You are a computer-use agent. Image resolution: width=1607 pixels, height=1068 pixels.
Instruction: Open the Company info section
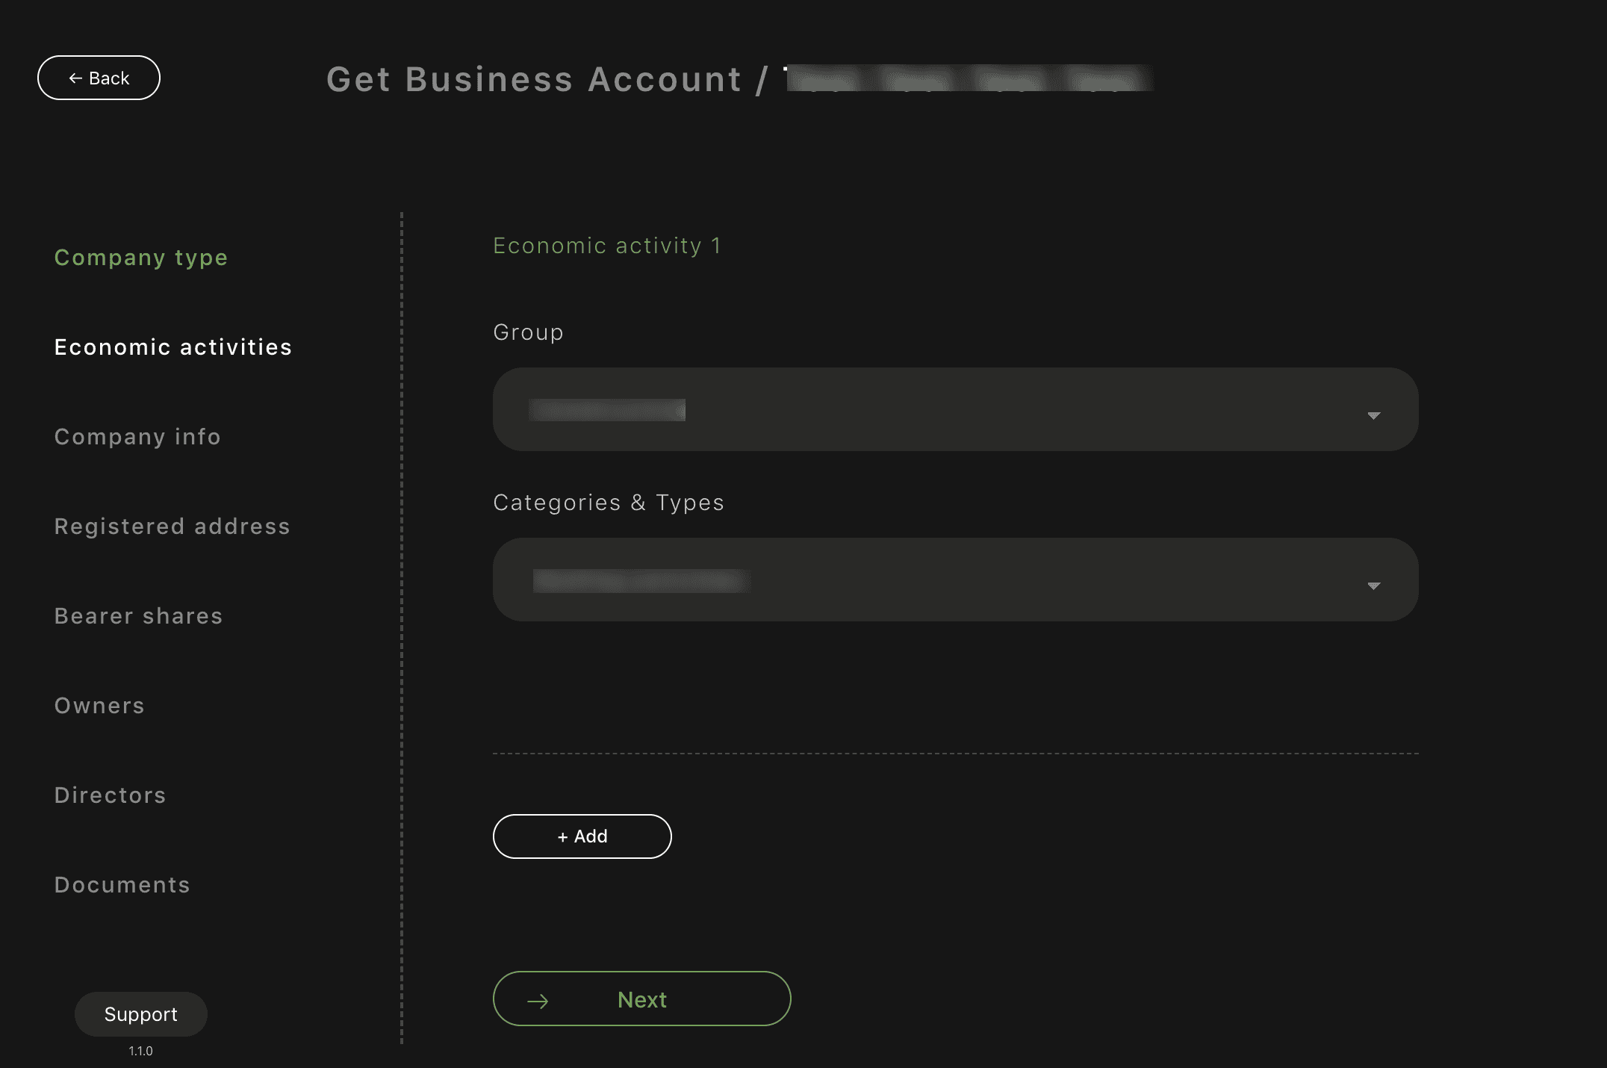point(138,437)
